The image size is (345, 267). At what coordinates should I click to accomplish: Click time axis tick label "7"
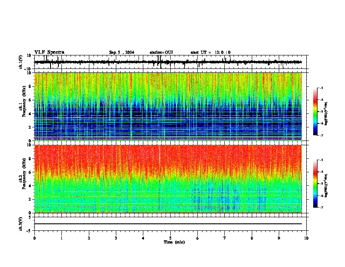pos(225,238)
